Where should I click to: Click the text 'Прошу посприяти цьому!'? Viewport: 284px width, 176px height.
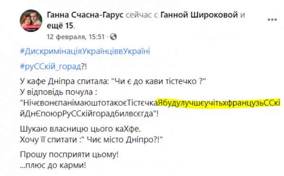coord(69,154)
